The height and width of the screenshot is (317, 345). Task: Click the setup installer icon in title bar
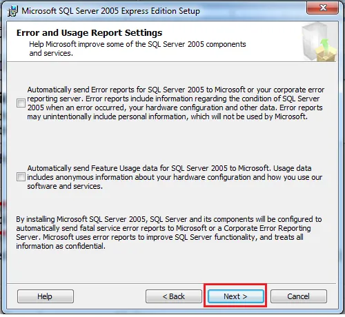point(12,11)
